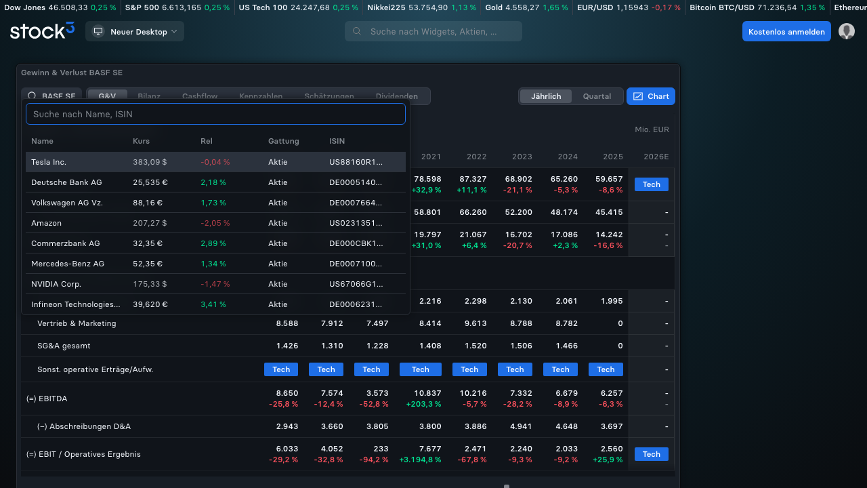This screenshot has height=488, width=867.
Task: Click the 'Vertrieb & Marketing' row label
Action: (x=77, y=323)
